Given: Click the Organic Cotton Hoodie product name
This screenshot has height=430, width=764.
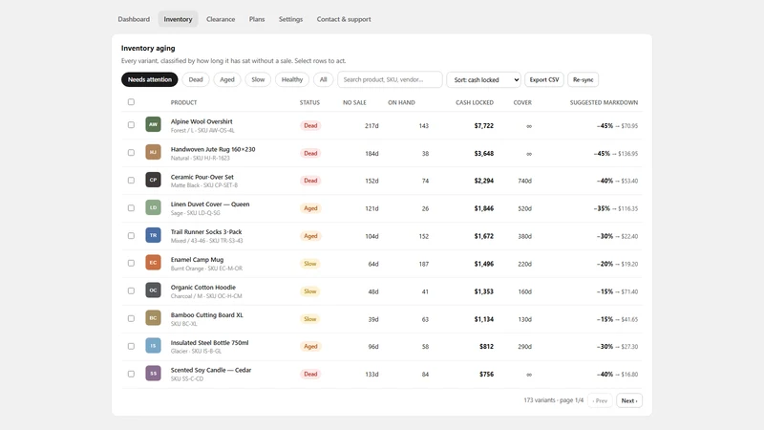Looking at the screenshot, I should pyautogui.click(x=202, y=288).
